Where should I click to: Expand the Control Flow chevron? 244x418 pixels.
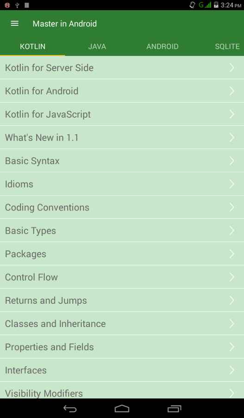click(232, 277)
